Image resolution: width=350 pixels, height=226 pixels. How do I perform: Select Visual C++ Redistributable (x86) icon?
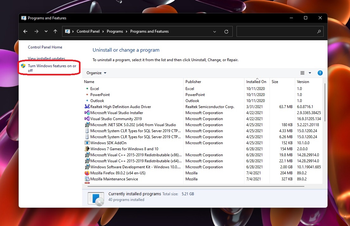pyautogui.click(x=87, y=155)
